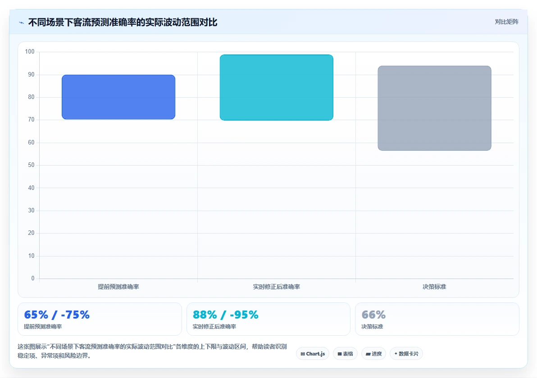Click the y-axis value 0
Viewport: 537px width, 378px height.
coord(33,279)
